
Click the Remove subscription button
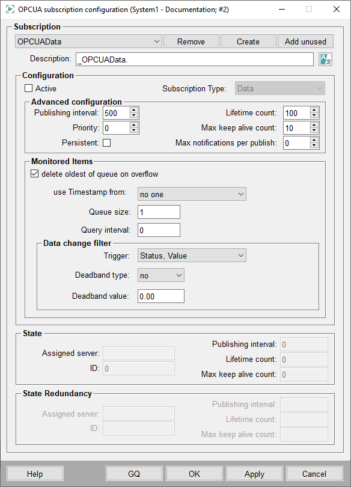tap(191, 41)
